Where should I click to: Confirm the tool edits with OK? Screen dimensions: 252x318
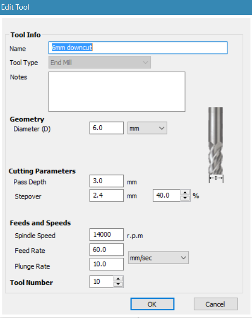point(152,304)
